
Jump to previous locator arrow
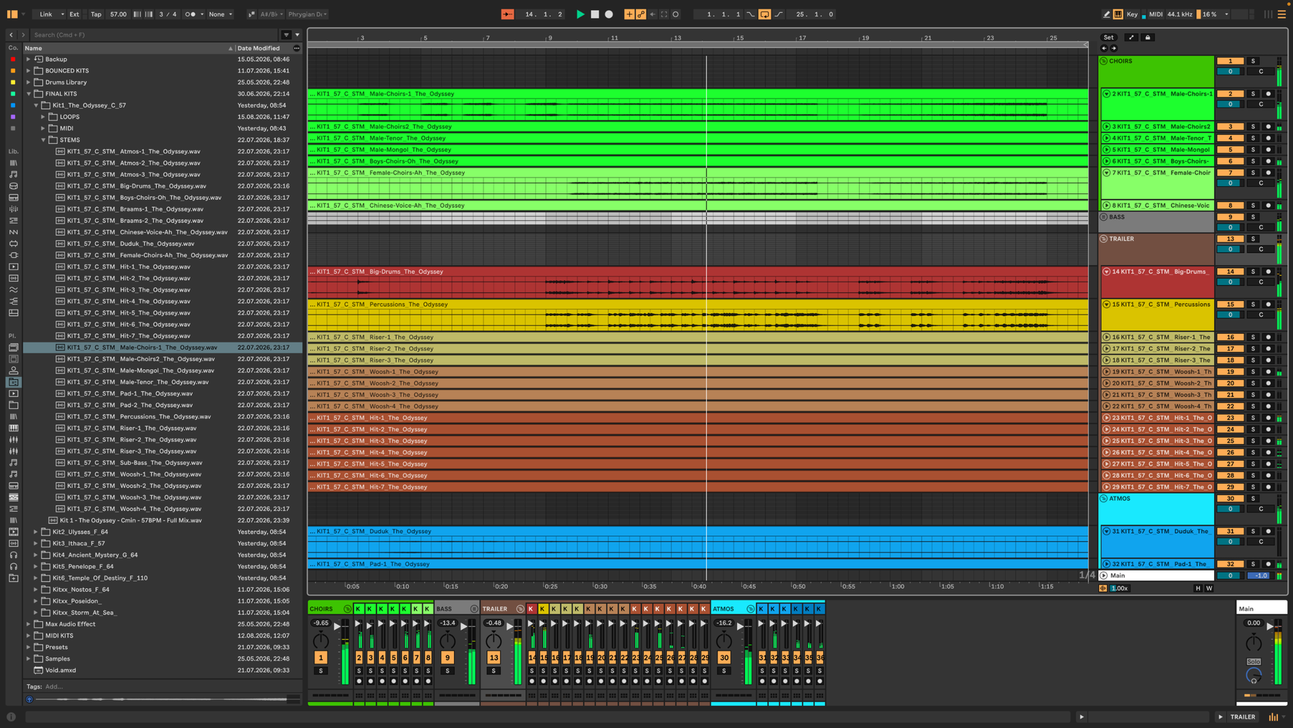[1104, 48]
